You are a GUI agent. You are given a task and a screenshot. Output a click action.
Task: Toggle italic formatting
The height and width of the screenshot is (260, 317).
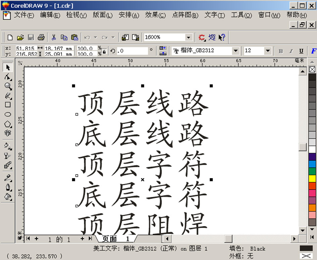click(290, 51)
